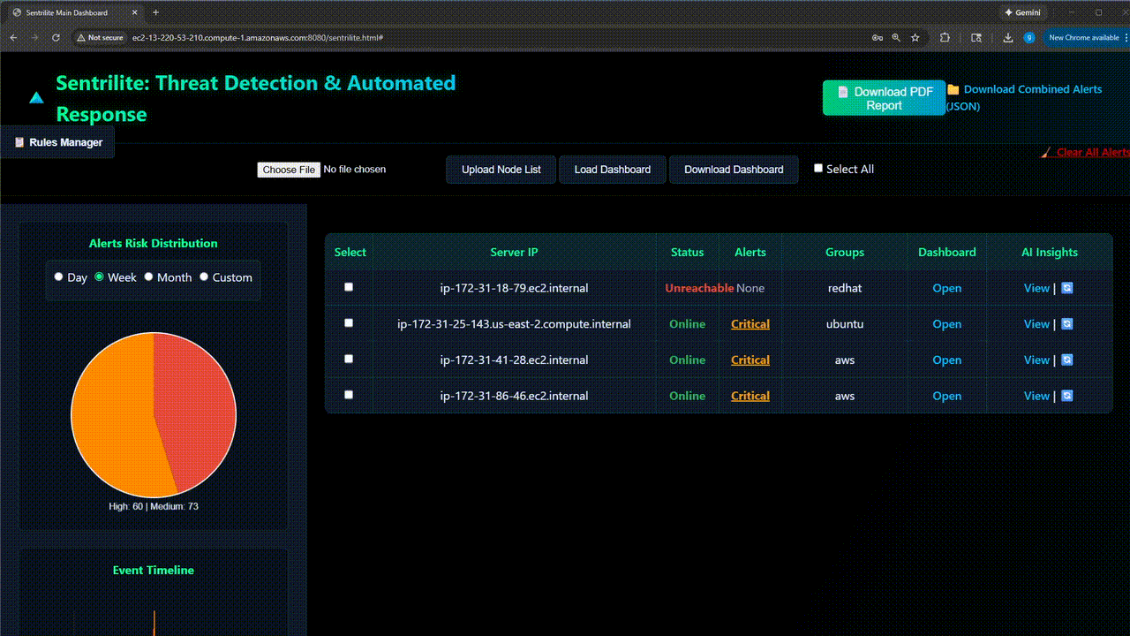Open the dashboard for ip-172-31-41-28

946,360
